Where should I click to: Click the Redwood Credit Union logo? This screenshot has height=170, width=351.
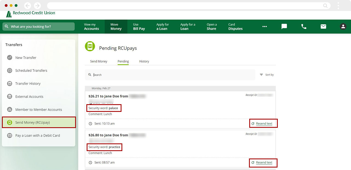point(30,14)
